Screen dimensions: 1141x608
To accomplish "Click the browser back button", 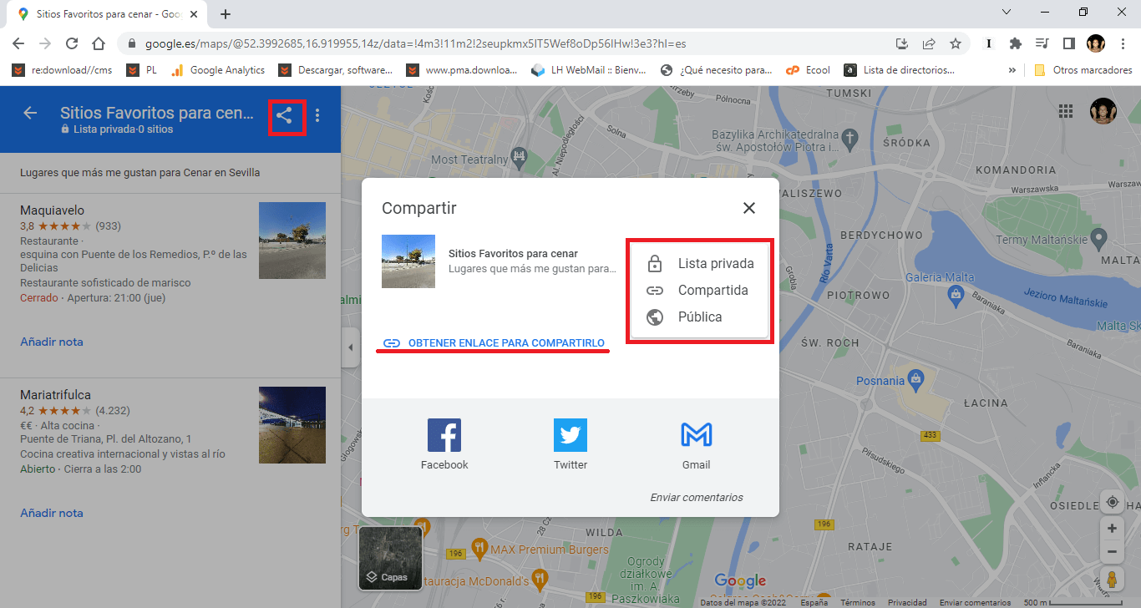I will [18, 43].
